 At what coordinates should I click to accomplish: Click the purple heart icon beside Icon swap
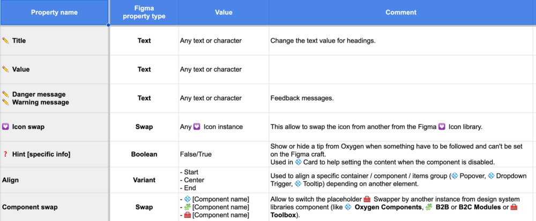click(x=5, y=127)
